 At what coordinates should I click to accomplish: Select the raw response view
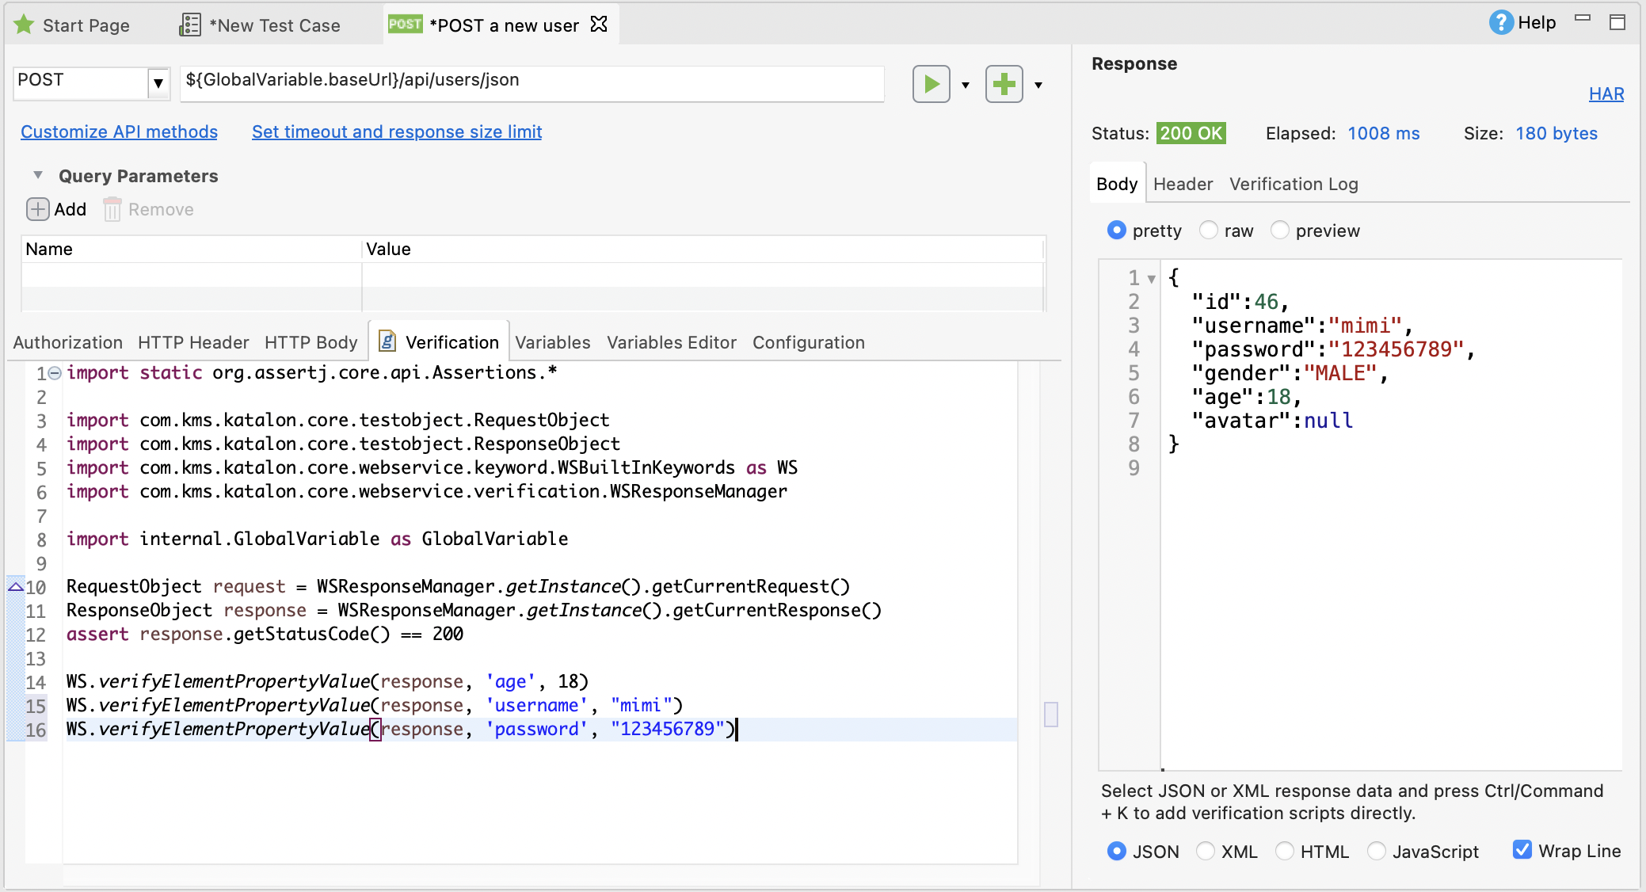[1209, 231]
